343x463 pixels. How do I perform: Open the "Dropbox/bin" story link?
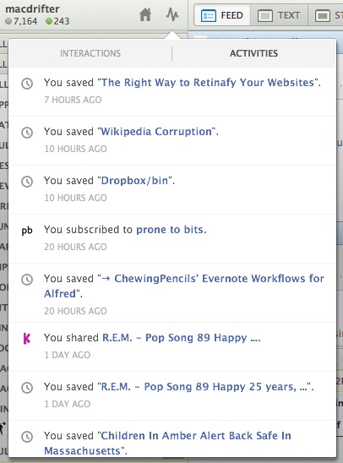click(134, 181)
